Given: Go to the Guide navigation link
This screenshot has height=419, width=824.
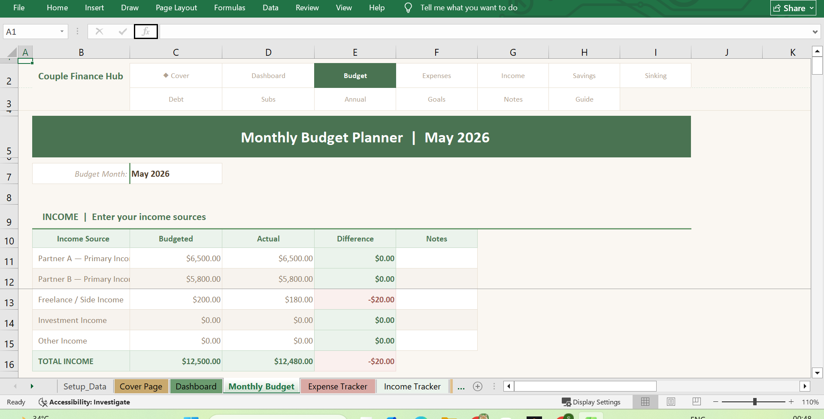Looking at the screenshot, I should coord(584,99).
